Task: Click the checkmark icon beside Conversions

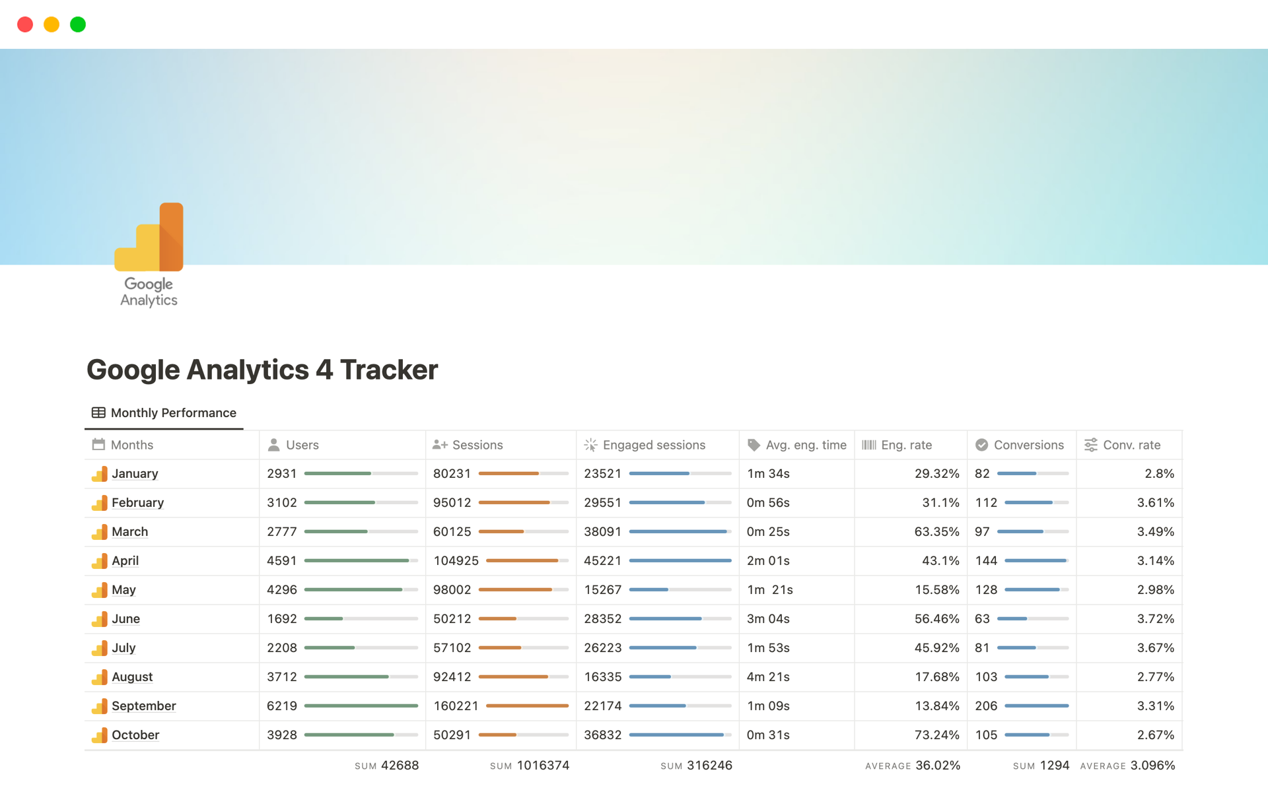Action: pos(981,445)
